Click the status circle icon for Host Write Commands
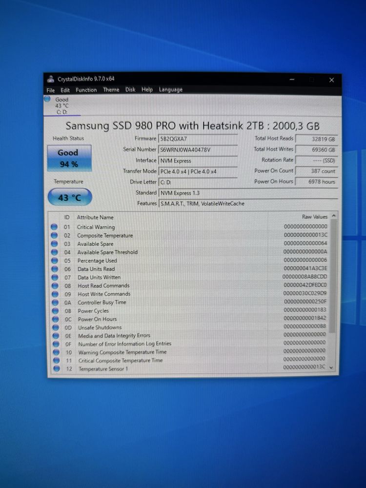 [x=56, y=294]
